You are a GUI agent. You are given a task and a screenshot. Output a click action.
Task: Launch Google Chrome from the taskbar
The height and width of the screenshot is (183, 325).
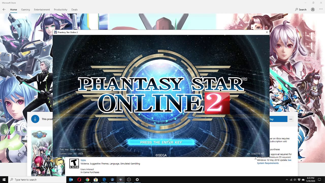point(87,180)
